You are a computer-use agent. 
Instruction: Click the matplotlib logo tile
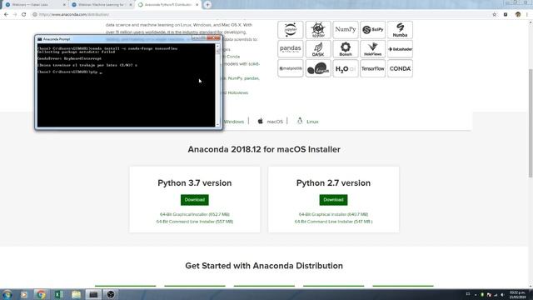pos(291,68)
